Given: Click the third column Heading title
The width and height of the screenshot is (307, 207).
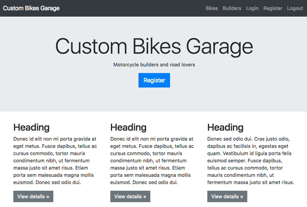Looking at the screenshot, I should tap(225, 127).
